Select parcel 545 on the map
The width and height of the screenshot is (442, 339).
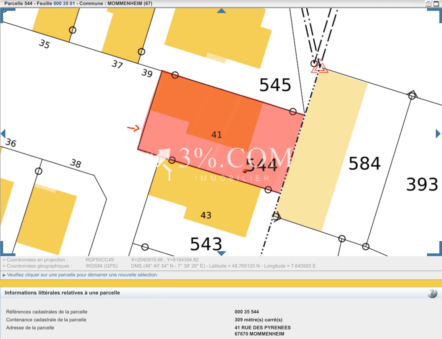[x=275, y=85]
